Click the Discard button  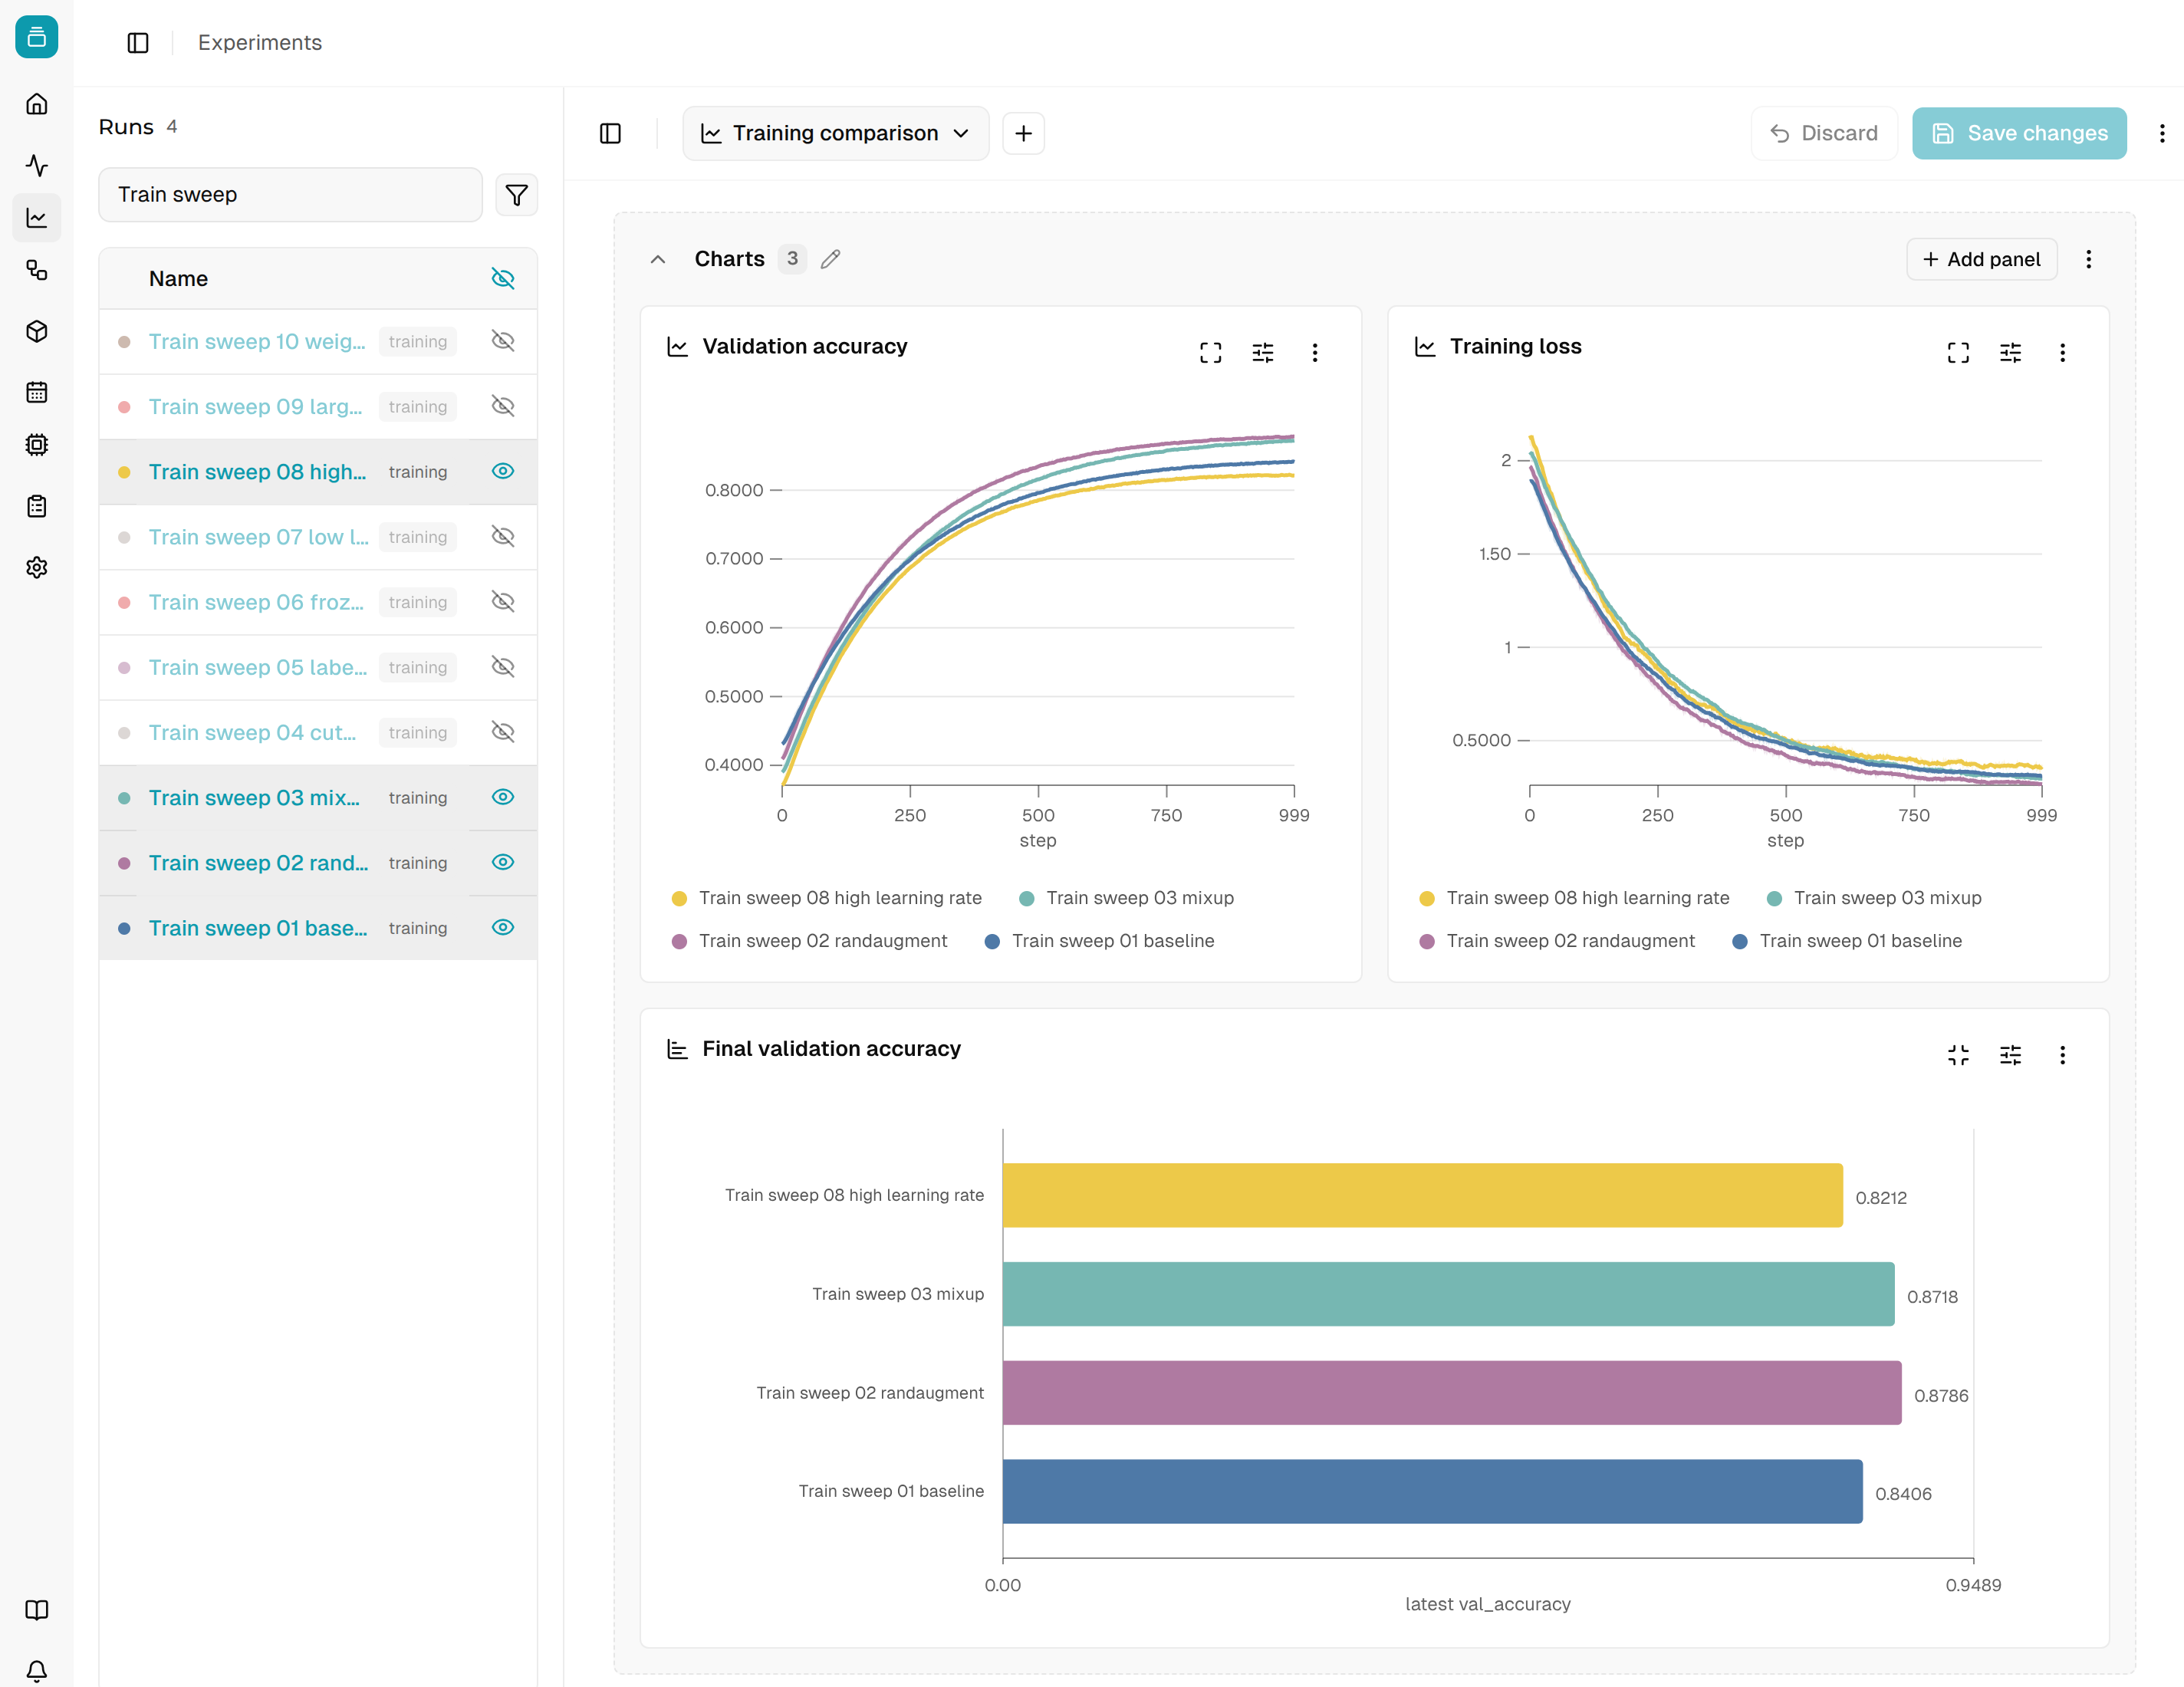(x=1824, y=133)
